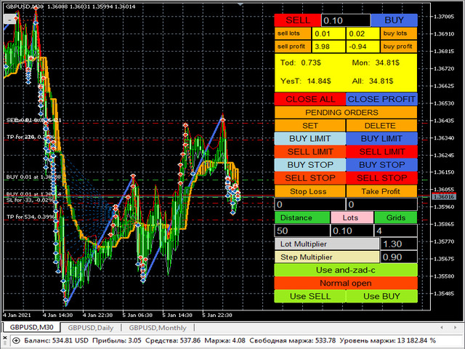The width and height of the screenshot is (465, 349).
Task: Click the 5 Jan 14:30 time label
Action: point(177,315)
